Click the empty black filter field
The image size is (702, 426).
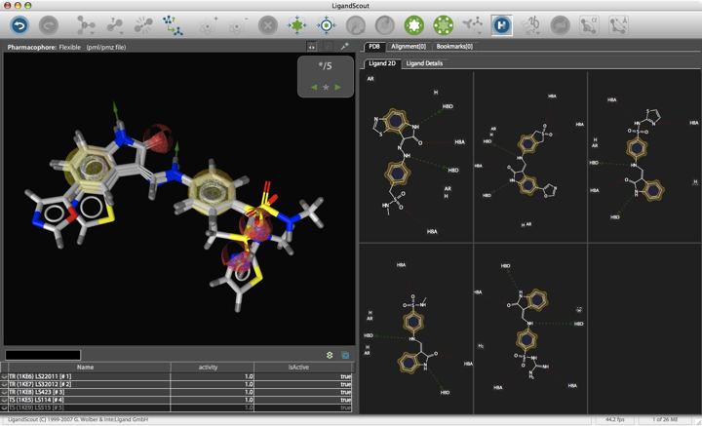click(43, 355)
